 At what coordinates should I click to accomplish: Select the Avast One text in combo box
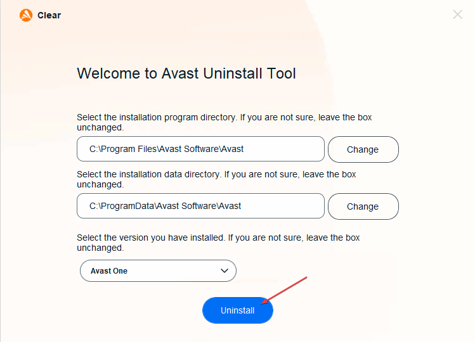[x=108, y=271]
